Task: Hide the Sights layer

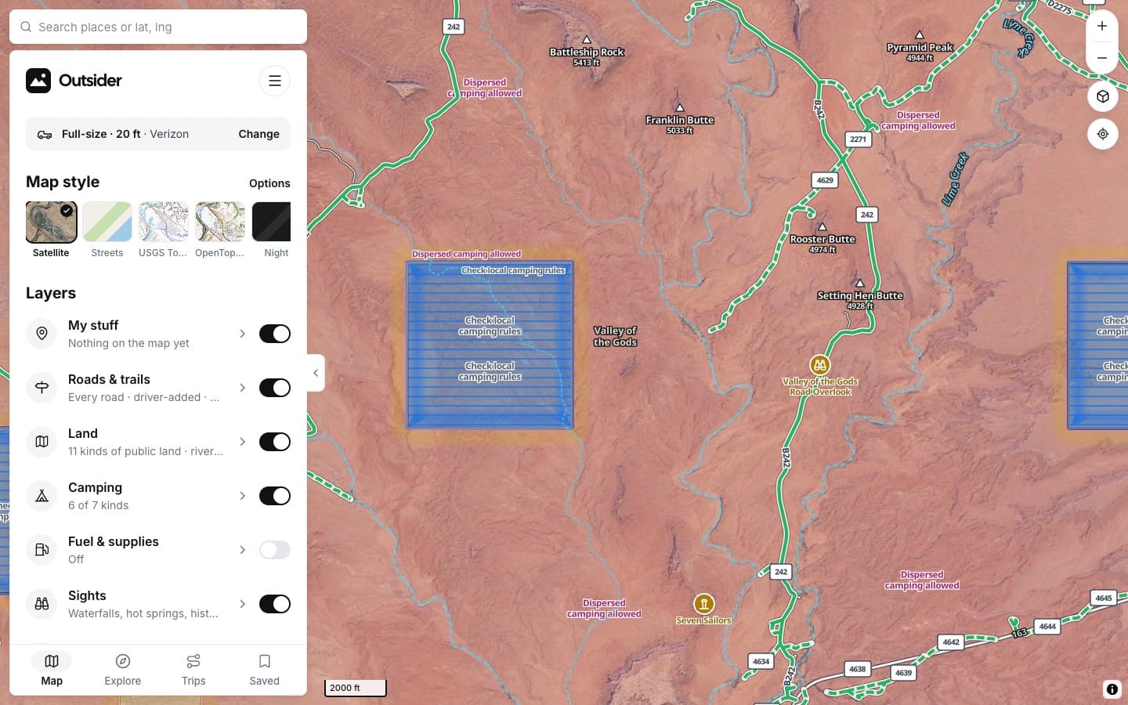Action: click(x=275, y=604)
